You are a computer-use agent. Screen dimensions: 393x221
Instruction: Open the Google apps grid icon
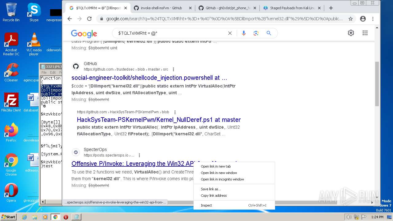pos(365,33)
